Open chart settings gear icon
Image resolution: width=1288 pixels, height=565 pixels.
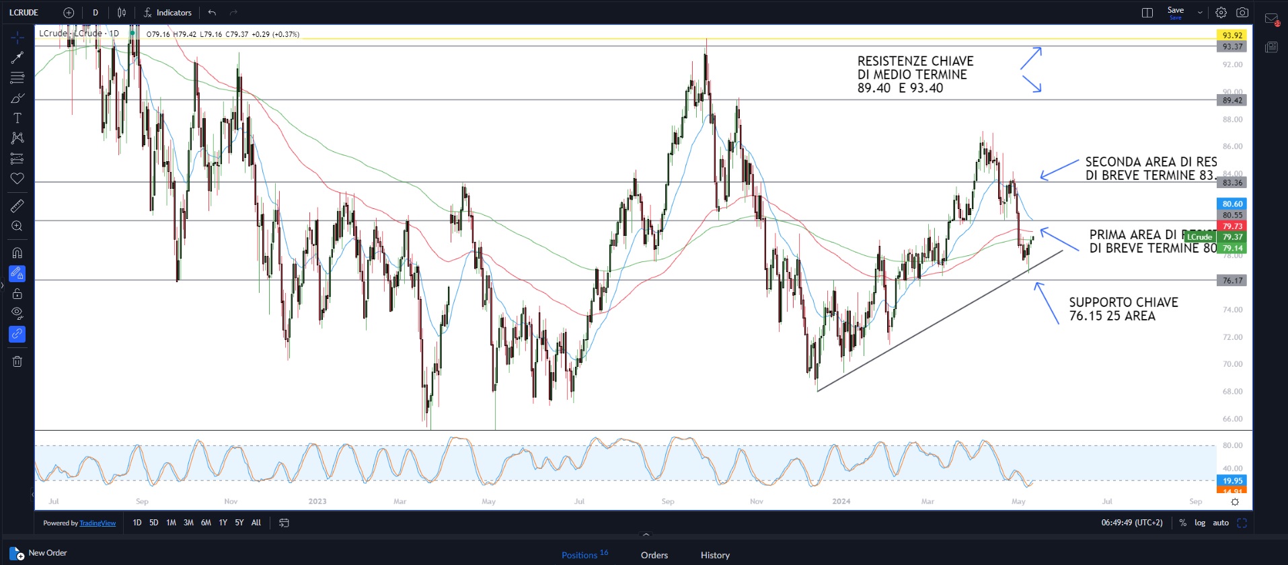pos(1221,13)
